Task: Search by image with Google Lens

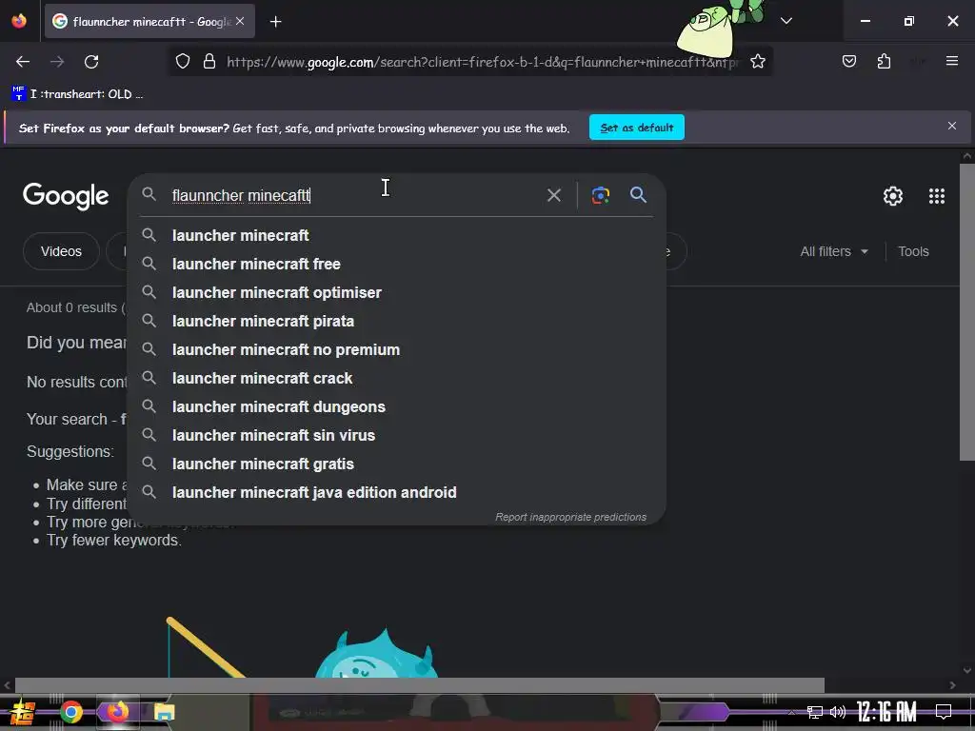Action: 600,195
